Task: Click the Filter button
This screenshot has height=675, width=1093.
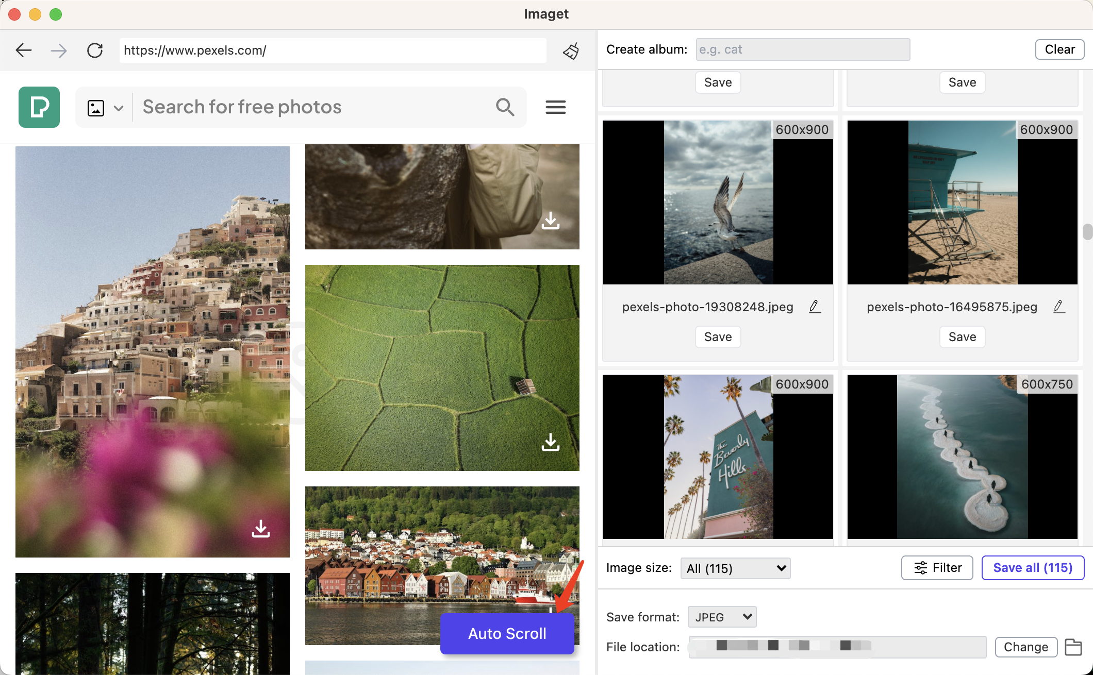Action: [937, 568]
